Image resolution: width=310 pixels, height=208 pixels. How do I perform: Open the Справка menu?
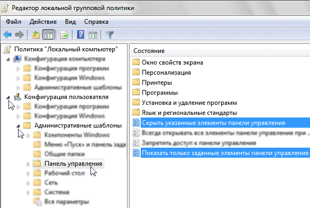click(96, 22)
